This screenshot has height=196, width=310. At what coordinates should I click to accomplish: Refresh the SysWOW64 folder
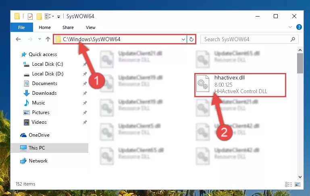[191, 39]
